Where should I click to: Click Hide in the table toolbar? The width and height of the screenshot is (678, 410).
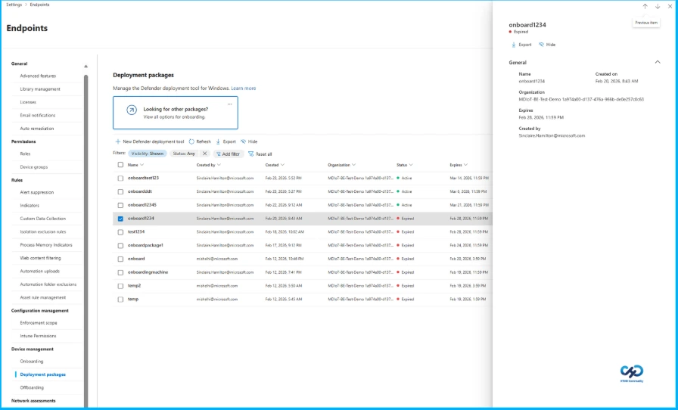(x=249, y=141)
